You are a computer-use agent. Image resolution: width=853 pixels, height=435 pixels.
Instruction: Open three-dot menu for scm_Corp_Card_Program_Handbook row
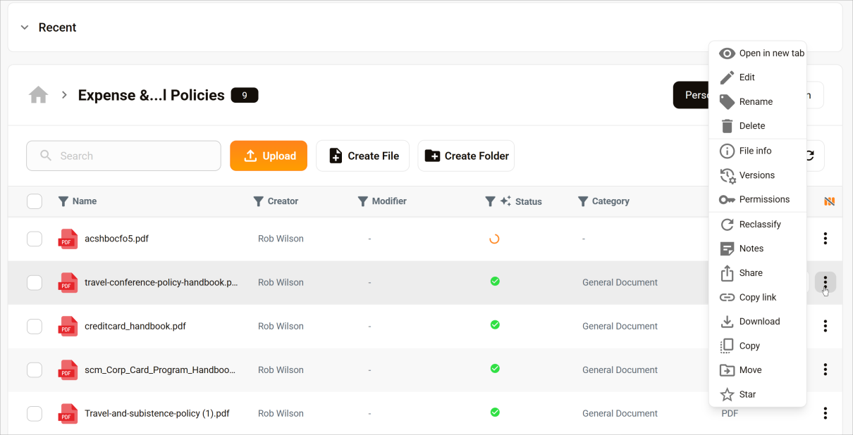(x=825, y=370)
